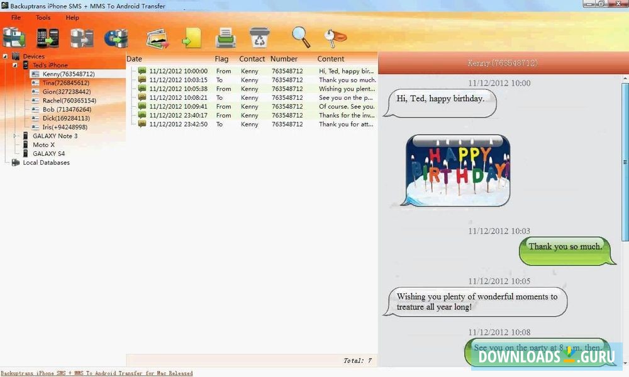Select the GALAXY Note 3 device
The image size is (629, 377).
pyautogui.click(x=55, y=136)
